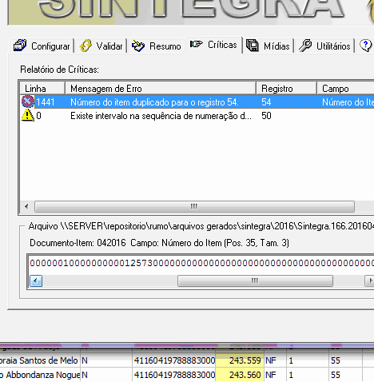This screenshot has height=382, width=374.
Task: Click the Críticas pointing hand icon
Action: click(x=197, y=44)
